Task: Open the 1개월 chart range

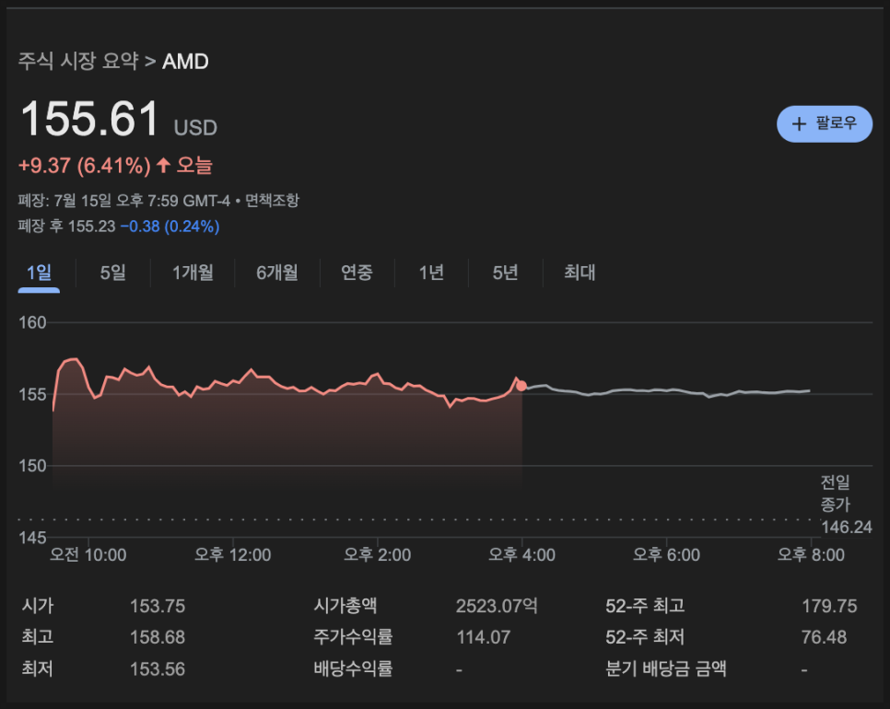Action: [x=193, y=273]
